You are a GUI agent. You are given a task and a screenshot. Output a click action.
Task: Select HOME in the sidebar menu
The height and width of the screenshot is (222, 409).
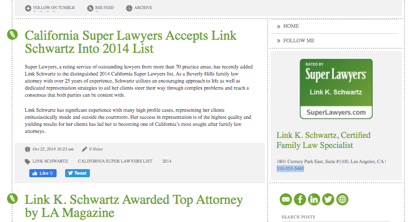click(x=291, y=26)
